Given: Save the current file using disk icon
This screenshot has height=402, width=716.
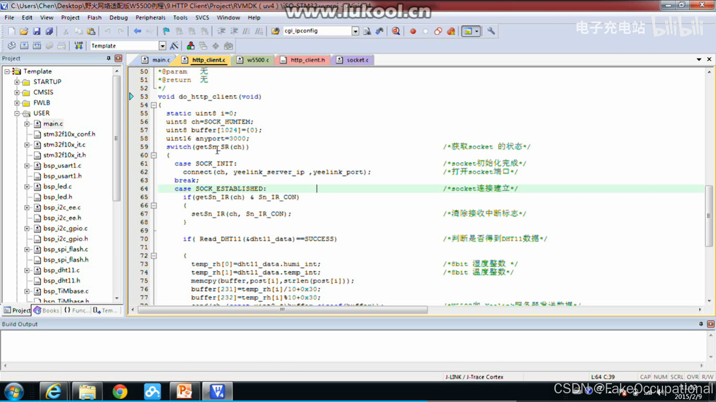Looking at the screenshot, I should (x=36, y=31).
